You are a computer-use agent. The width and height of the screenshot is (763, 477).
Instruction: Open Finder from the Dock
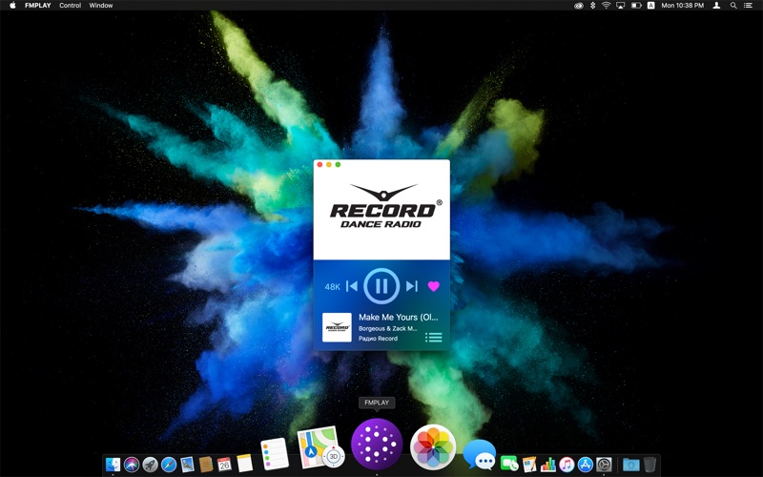click(113, 465)
